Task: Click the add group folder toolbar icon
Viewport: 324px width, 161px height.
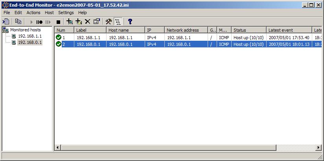Action: tap(79, 22)
